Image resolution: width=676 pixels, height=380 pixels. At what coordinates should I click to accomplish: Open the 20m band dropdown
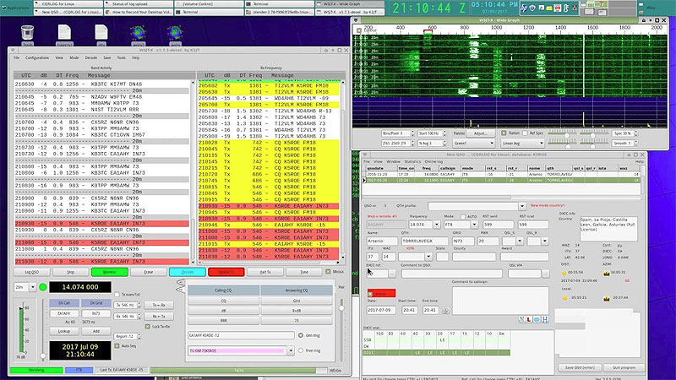pos(32,287)
